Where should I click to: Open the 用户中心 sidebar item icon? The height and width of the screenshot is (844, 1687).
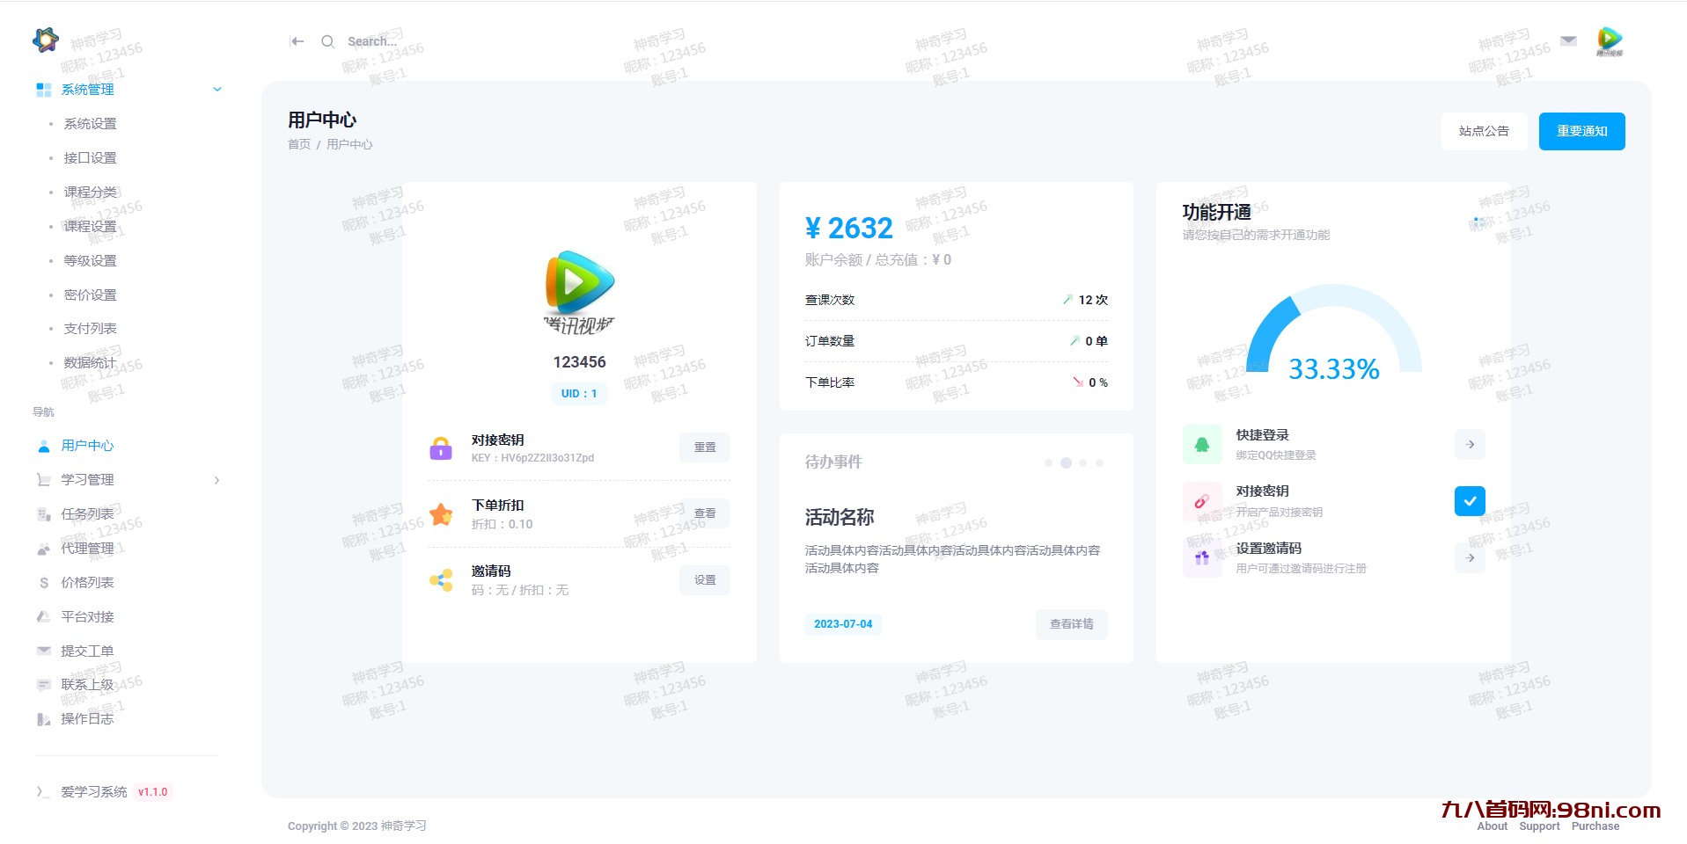43,445
